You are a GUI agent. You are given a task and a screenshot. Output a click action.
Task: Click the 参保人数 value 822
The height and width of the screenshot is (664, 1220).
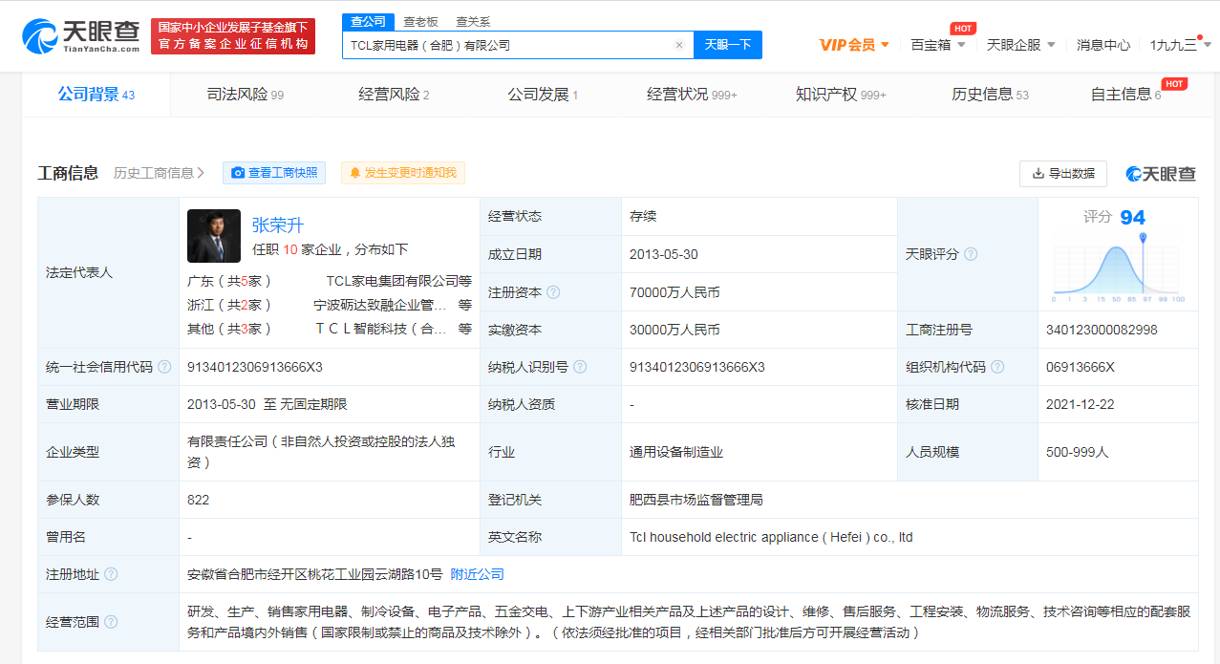tap(198, 500)
